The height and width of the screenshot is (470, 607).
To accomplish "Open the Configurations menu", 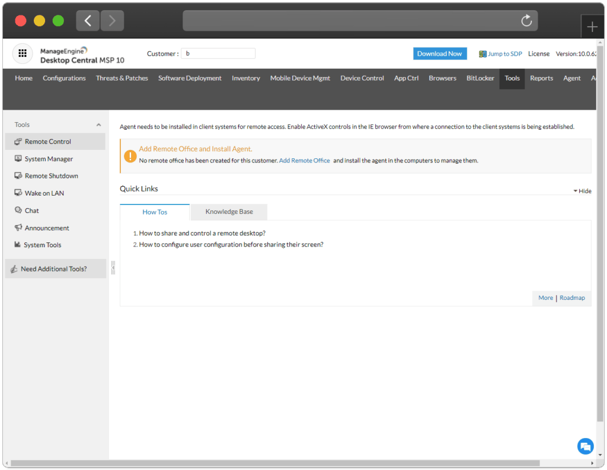I will click(64, 78).
